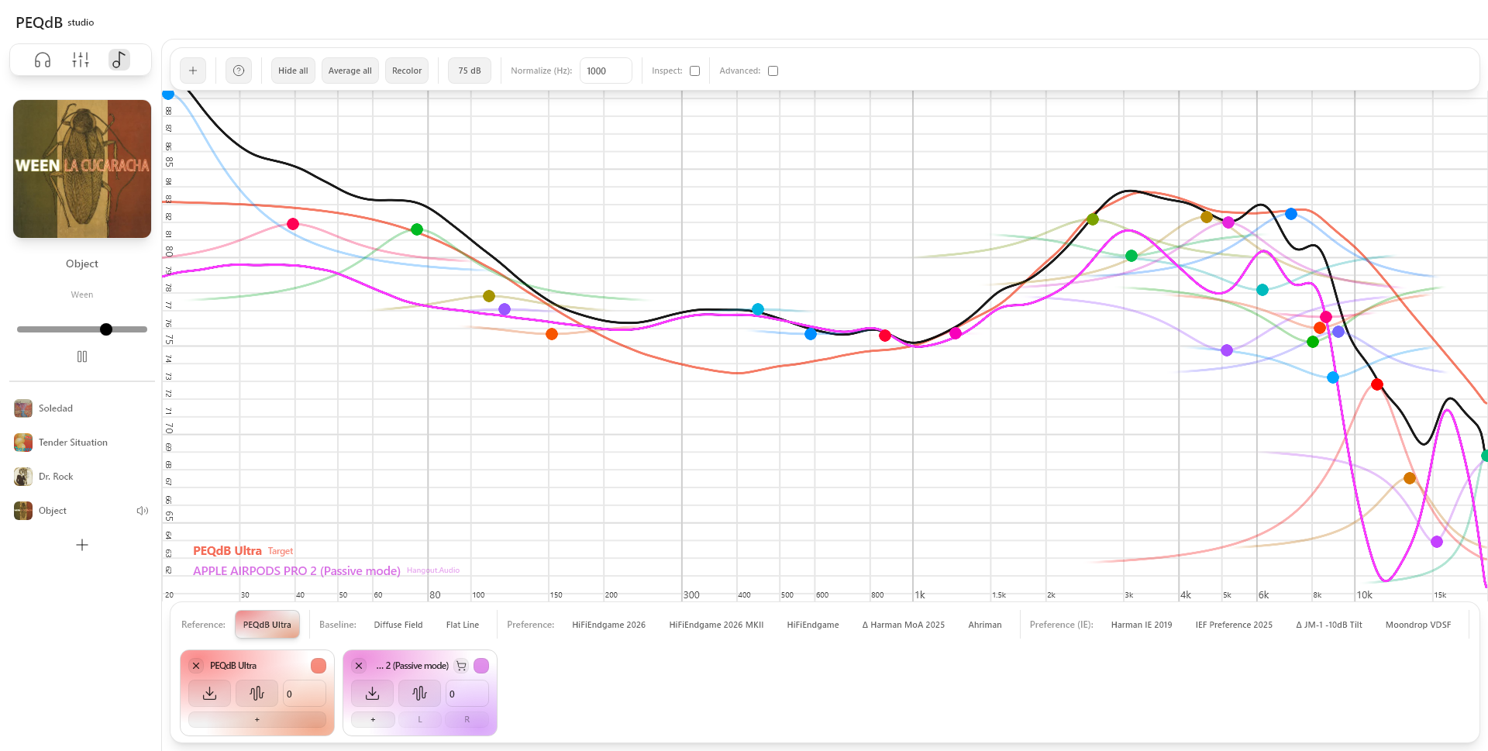Play the Tender Situation track
Viewport: 1488px width, 751px height.
(73, 443)
